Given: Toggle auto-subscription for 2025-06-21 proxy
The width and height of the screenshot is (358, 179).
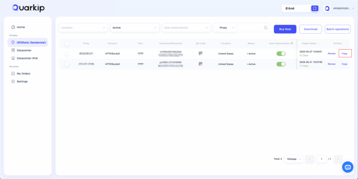Looking at the screenshot, I should (x=281, y=64).
